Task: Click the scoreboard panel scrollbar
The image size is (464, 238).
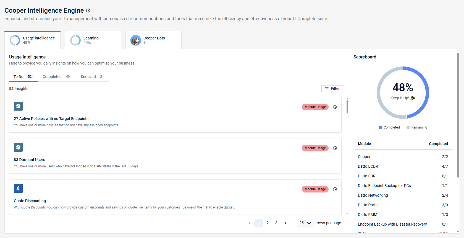Action: coord(458,115)
